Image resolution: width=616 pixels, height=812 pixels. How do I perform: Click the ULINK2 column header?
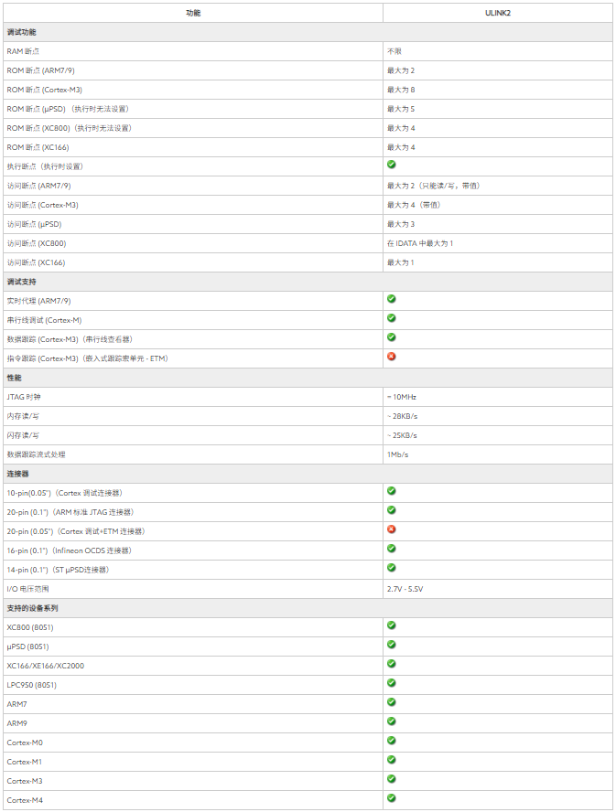tap(497, 13)
